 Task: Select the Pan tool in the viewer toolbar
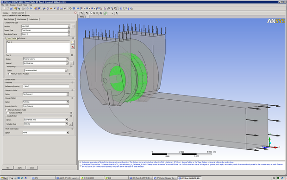click(x=91, y=13)
